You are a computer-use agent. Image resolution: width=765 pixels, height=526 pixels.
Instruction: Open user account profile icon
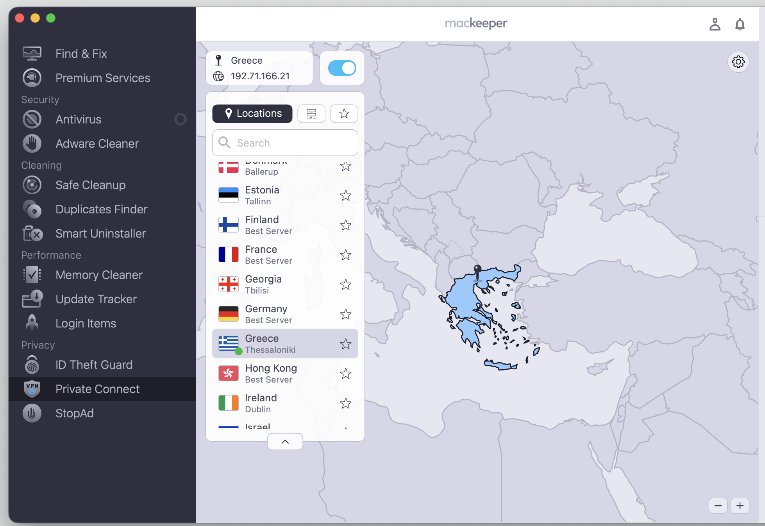pyautogui.click(x=715, y=24)
